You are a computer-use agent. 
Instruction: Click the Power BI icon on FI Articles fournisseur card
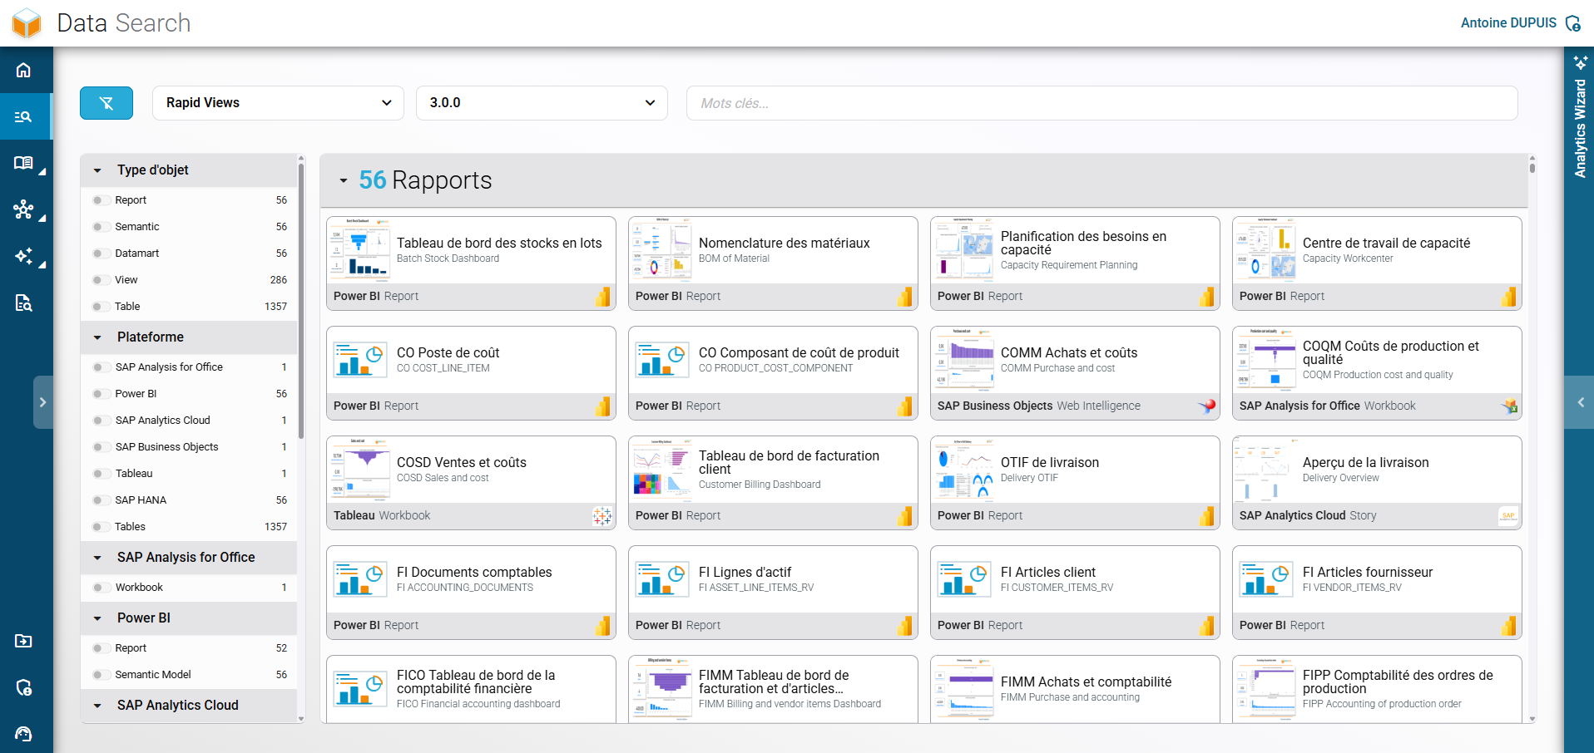(x=1509, y=626)
